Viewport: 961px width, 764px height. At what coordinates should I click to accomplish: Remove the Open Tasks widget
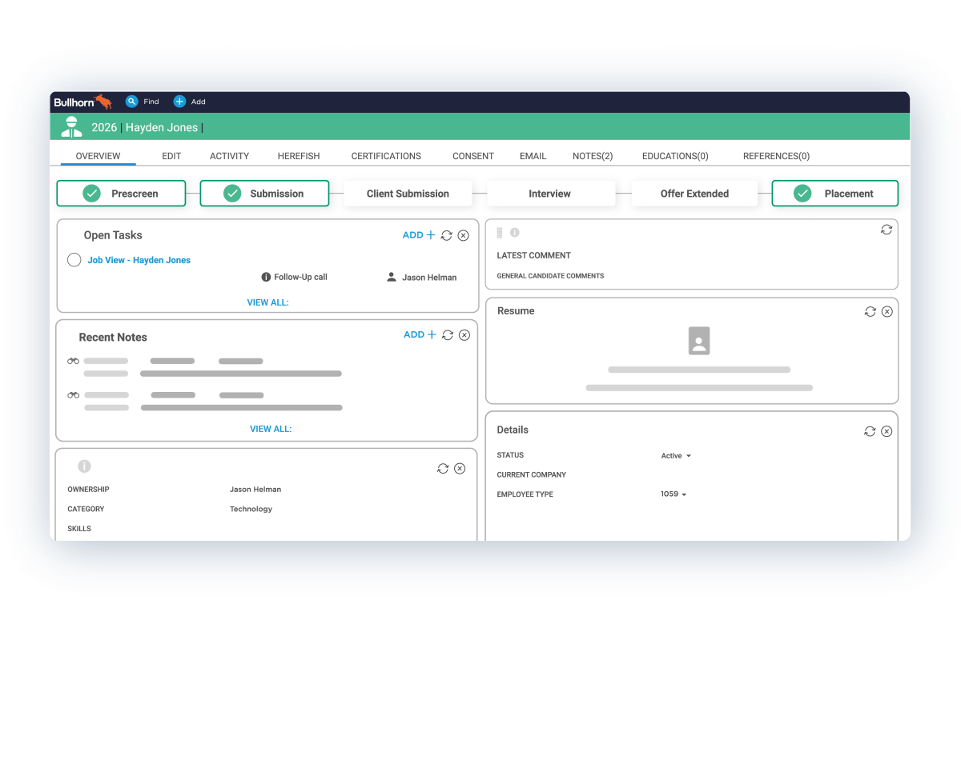tap(464, 234)
